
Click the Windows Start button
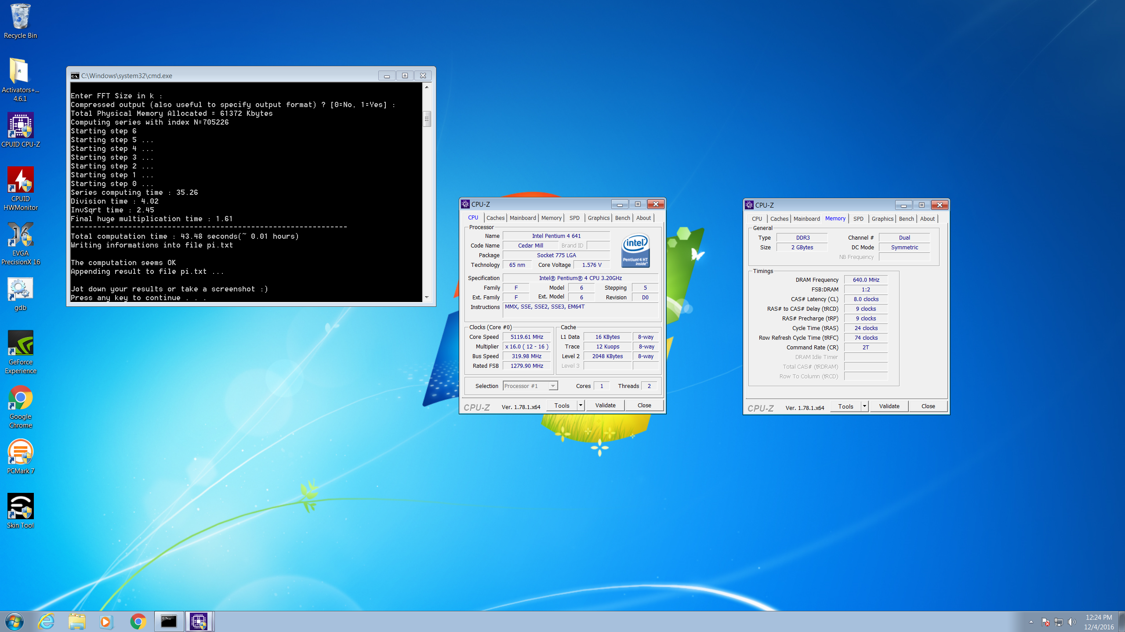(14, 621)
